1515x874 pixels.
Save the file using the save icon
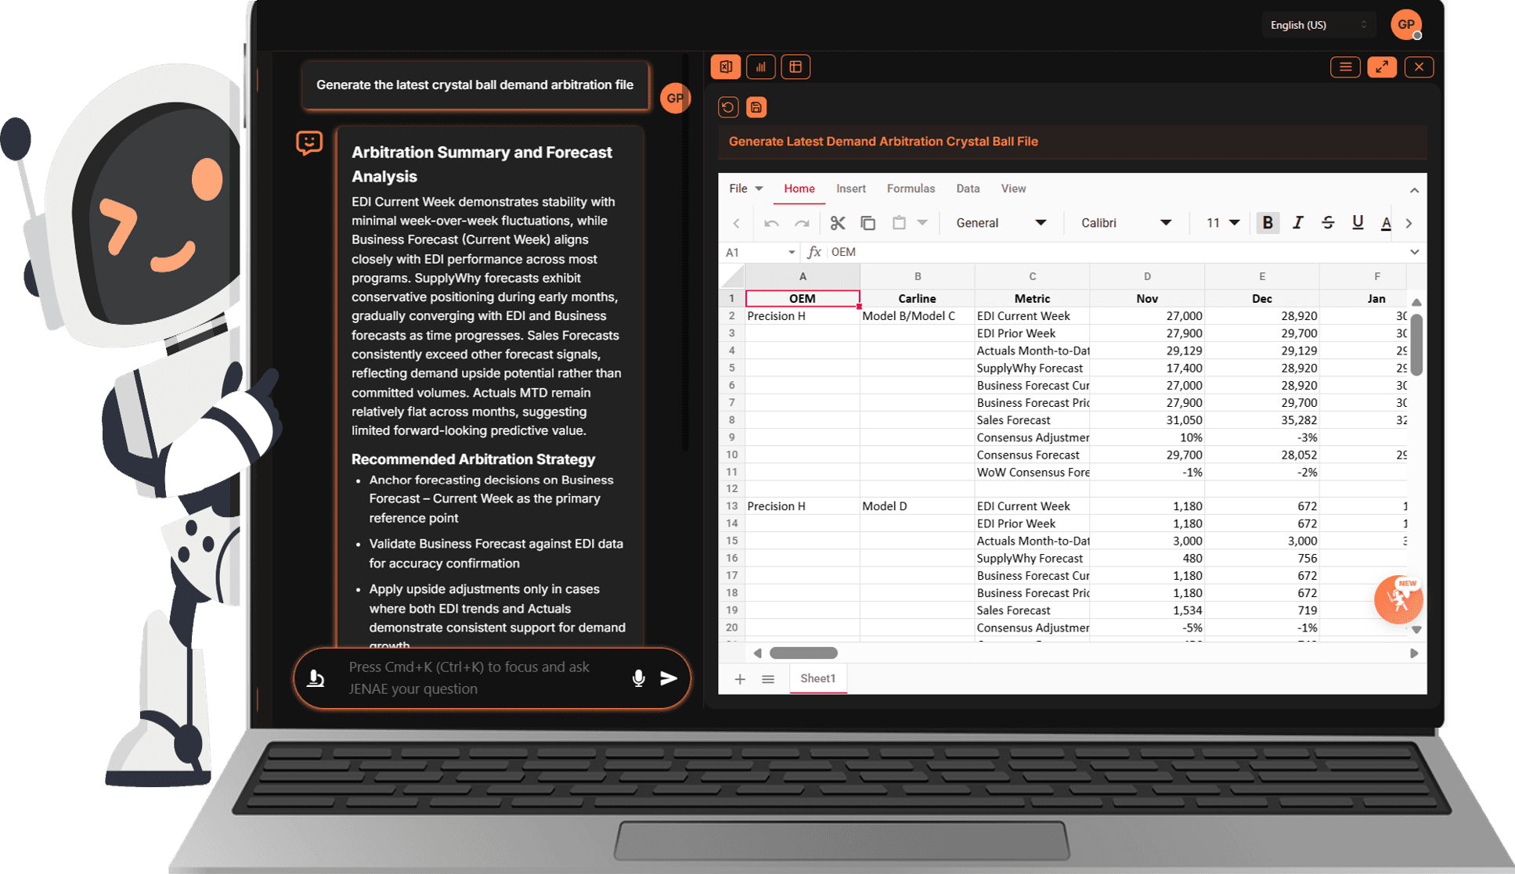(x=756, y=107)
